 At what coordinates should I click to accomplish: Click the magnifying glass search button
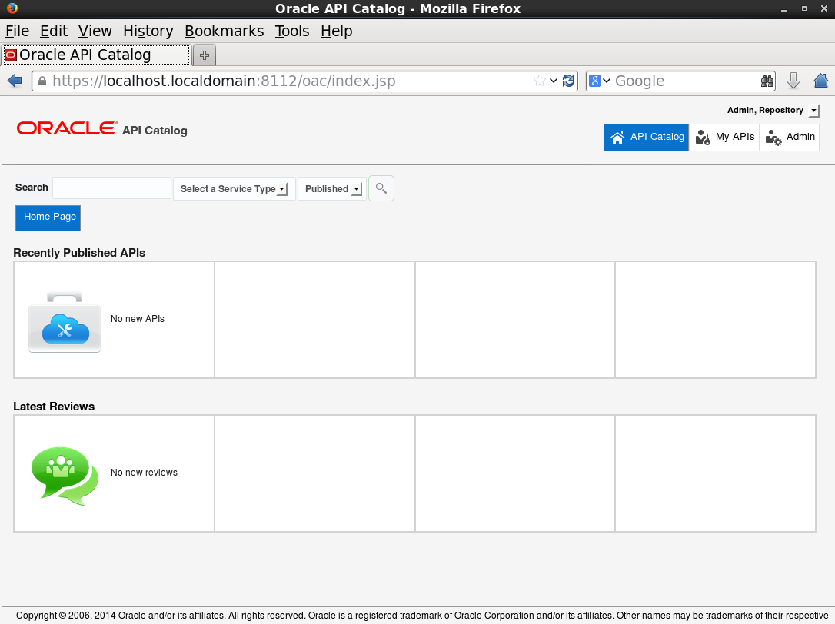(381, 188)
